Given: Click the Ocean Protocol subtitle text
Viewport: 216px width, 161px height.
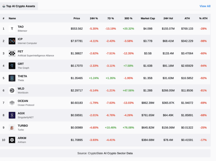Looking at the screenshot, I should pos(26,105).
